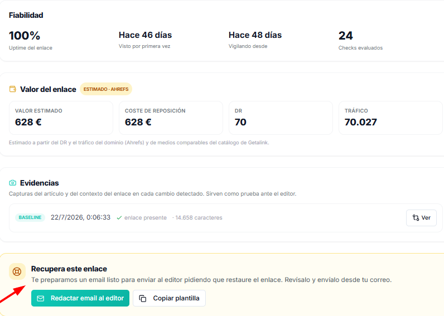Click the wallet icon beside Valor del enlace
The image size is (444, 316).
[x=13, y=89]
